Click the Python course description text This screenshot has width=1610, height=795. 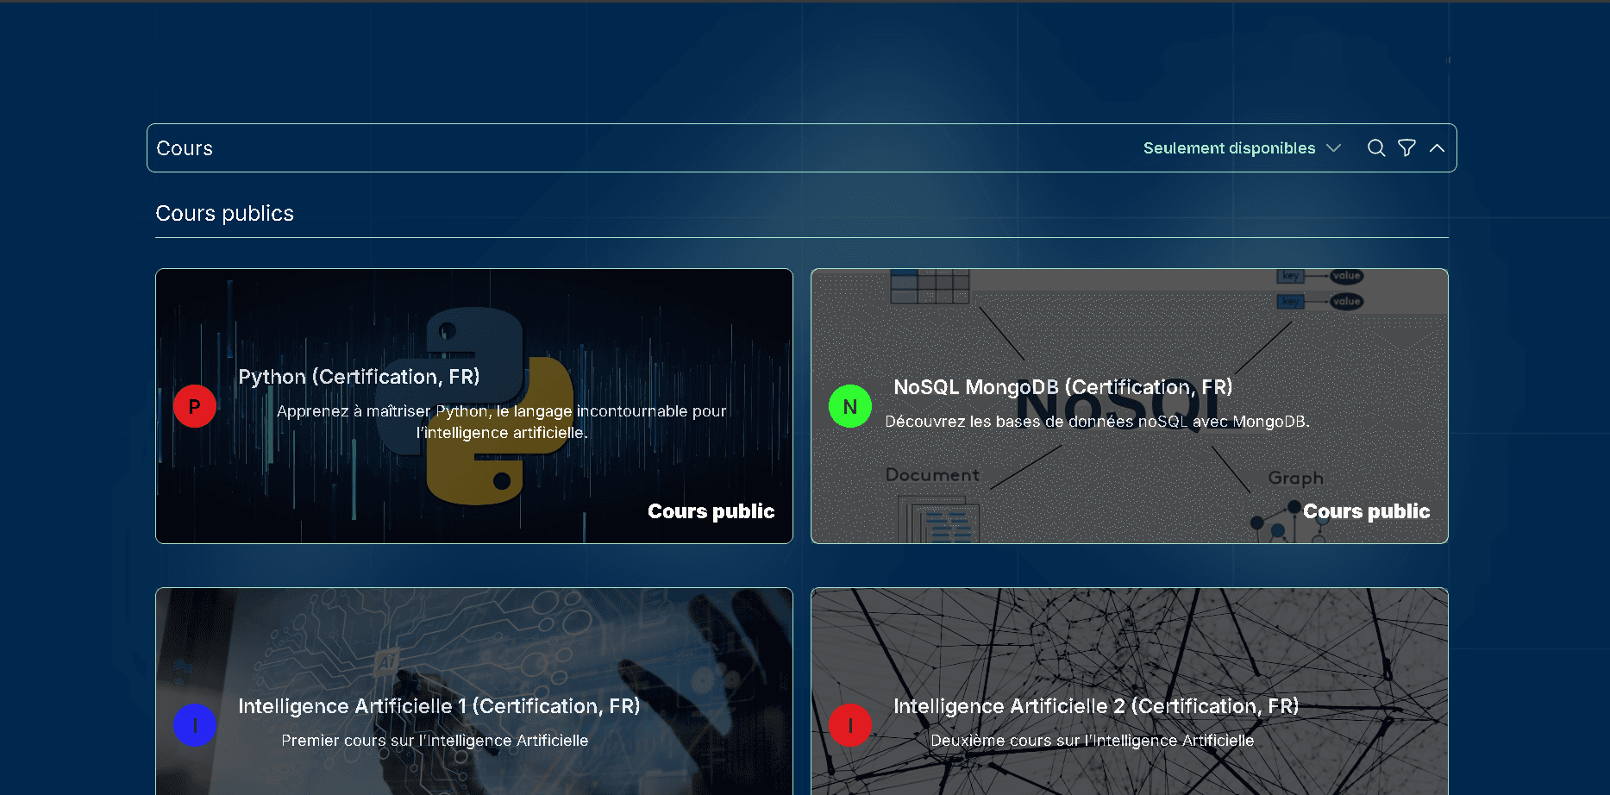pos(501,422)
